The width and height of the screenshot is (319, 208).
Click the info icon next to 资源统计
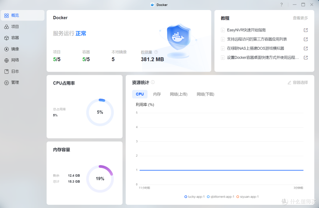[x=153, y=82]
